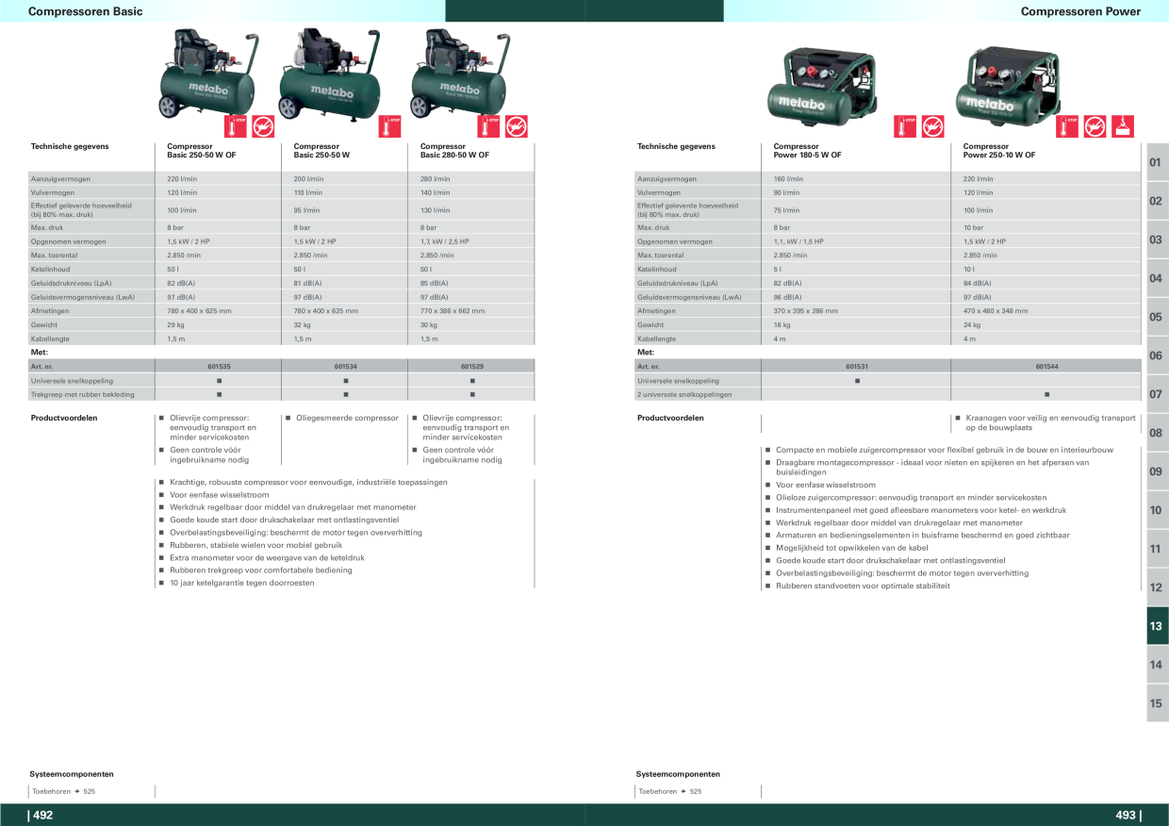Screen dimensions: 1169x826
Task: Click the '10 bar' max. druk value
Action: coord(973,227)
